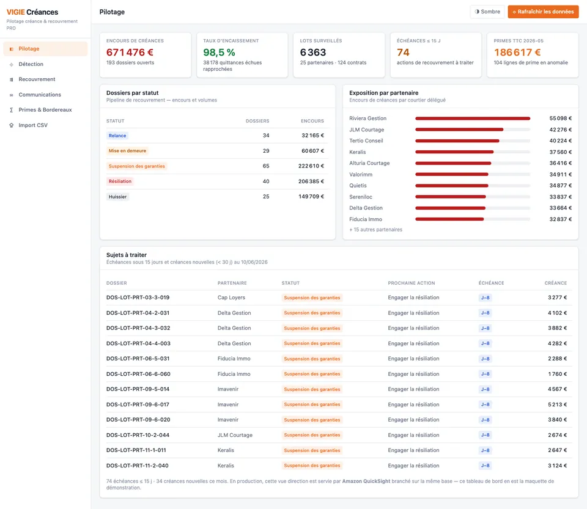The width and height of the screenshot is (587, 509).
Task: Click the Amazon QuickSight text in footer
Action: [366, 482]
